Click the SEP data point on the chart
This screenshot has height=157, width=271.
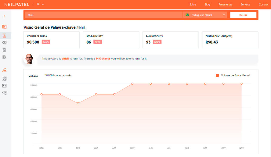(205, 84)
